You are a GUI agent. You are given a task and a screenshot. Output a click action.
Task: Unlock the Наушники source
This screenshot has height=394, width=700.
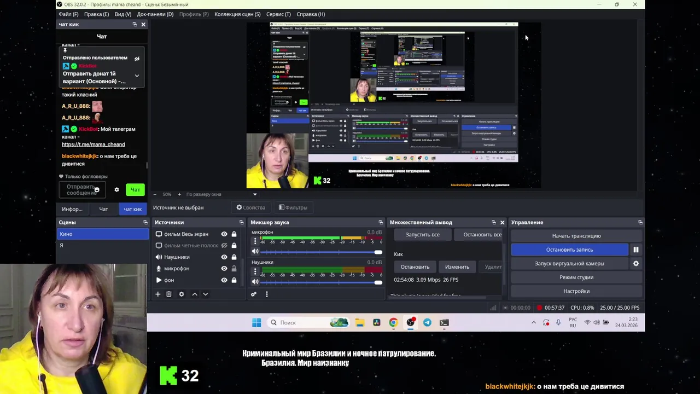pos(234,257)
